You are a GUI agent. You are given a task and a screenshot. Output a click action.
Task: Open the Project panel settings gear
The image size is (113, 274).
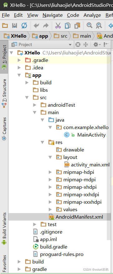pos(97,44)
